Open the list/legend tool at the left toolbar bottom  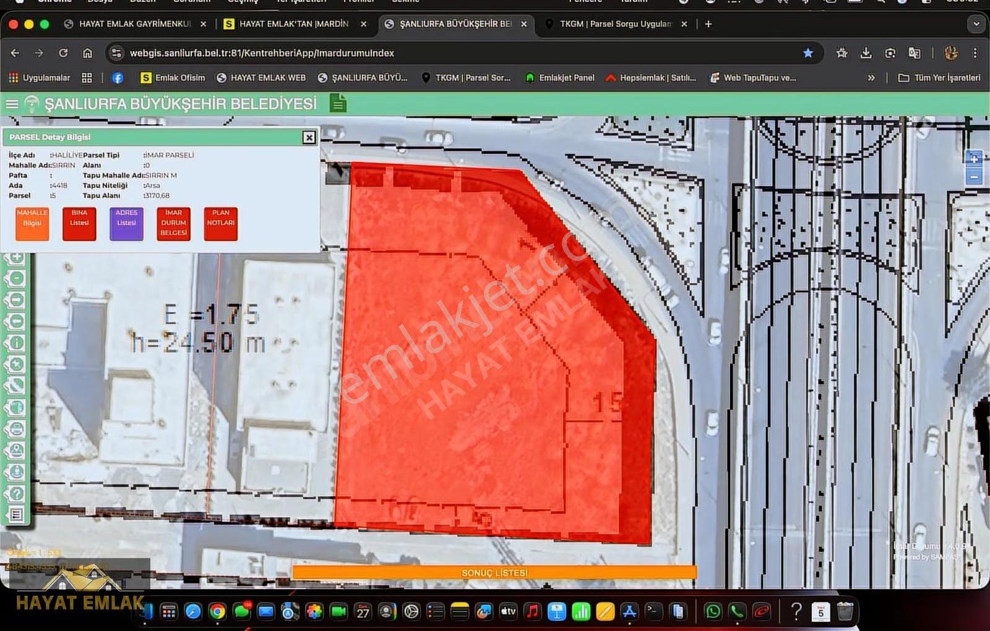17,515
